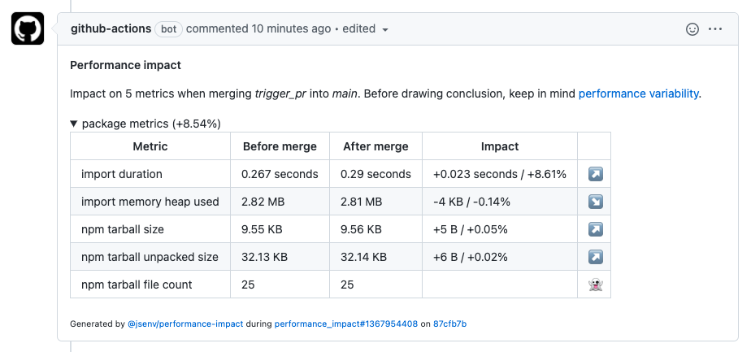Click the Impact column header
This screenshot has width=751, height=352.
500,146
